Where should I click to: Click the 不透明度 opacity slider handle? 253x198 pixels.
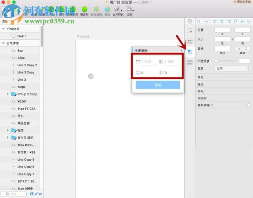216,61
